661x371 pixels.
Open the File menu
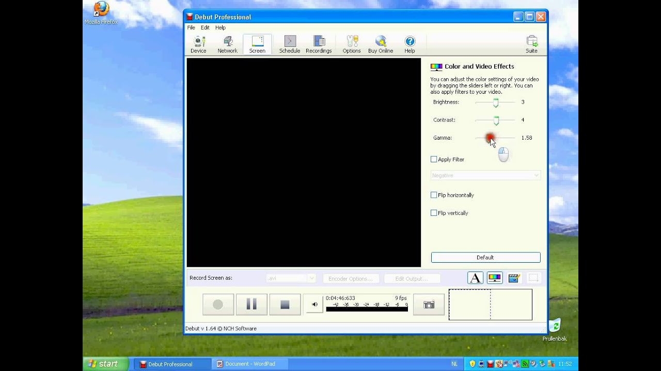(191, 27)
